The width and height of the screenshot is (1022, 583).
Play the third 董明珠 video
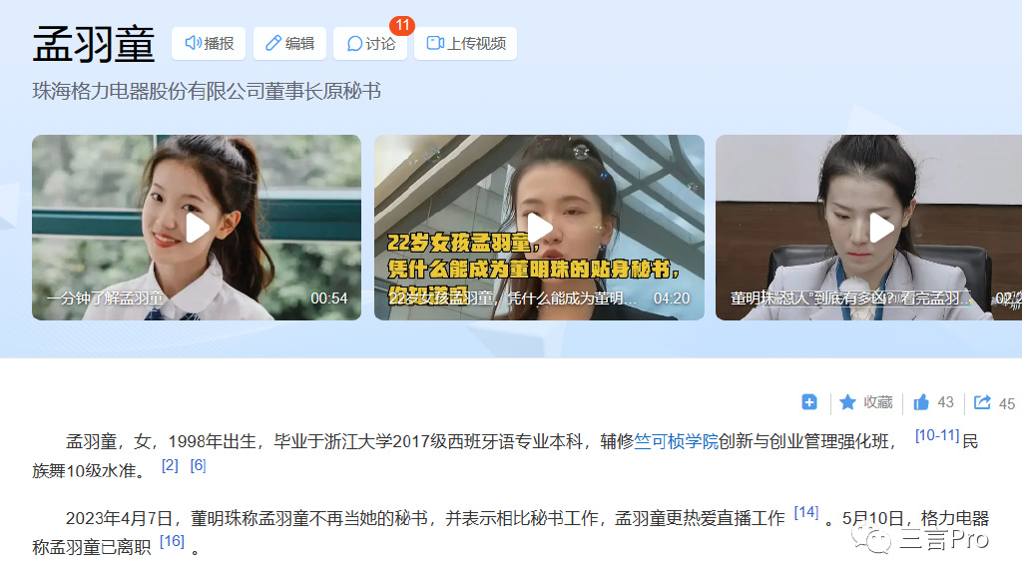click(869, 228)
